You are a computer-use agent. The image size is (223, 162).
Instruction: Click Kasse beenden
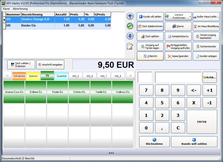pyautogui.click(x=178, y=56)
